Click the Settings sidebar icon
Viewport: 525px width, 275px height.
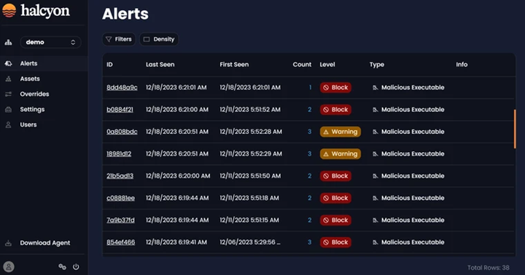8,110
